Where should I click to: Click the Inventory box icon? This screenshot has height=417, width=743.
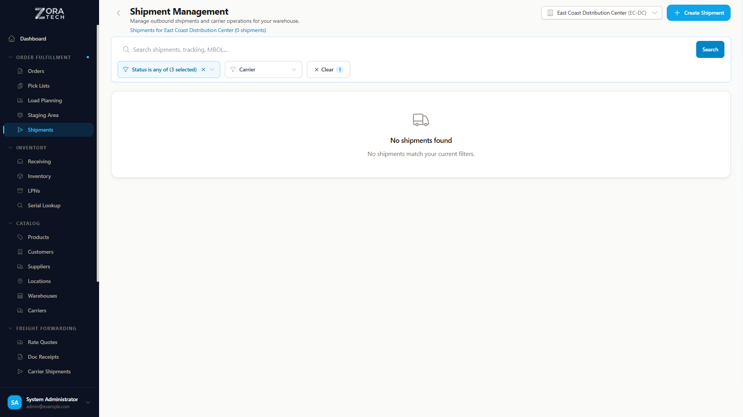pos(20,176)
